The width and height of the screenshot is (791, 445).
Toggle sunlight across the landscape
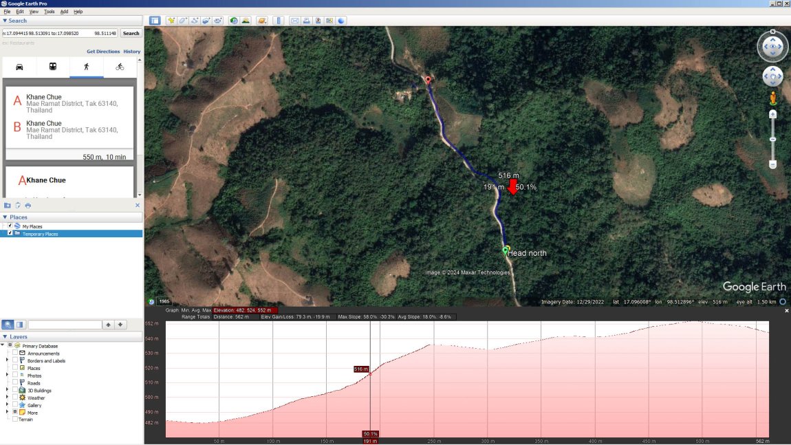[x=246, y=21]
